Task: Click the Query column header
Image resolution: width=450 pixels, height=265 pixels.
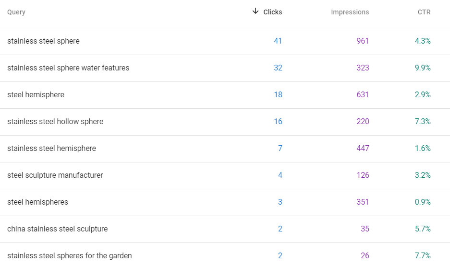Action: coord(16,12)
